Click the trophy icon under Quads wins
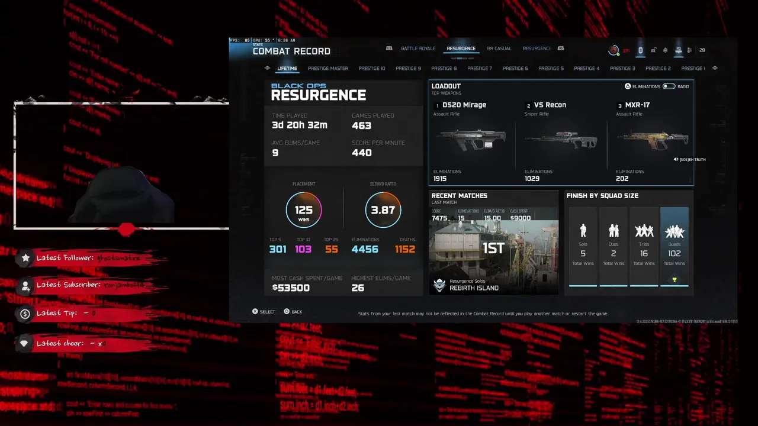The height and width of the screenshot is (426, 758). [674, 280]
